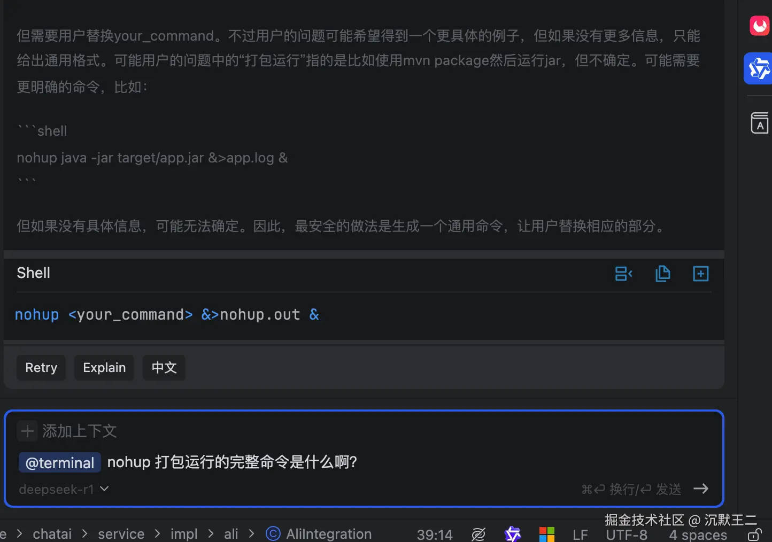Click the red assistant icon in the right sidebar
Viewport: 772px width, 542px height.
(759, 25)
